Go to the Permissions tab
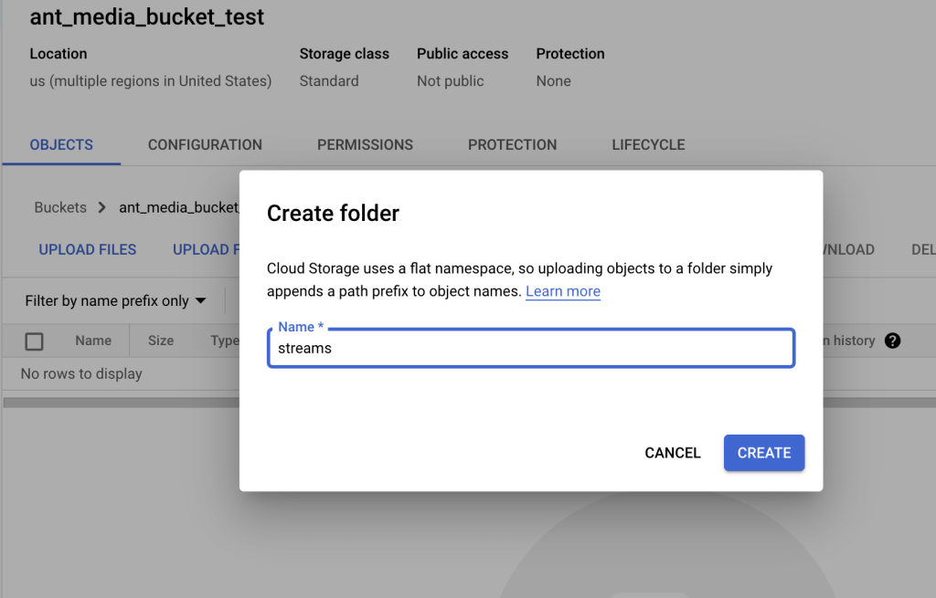The image size is (936, 598). (365, 145)
